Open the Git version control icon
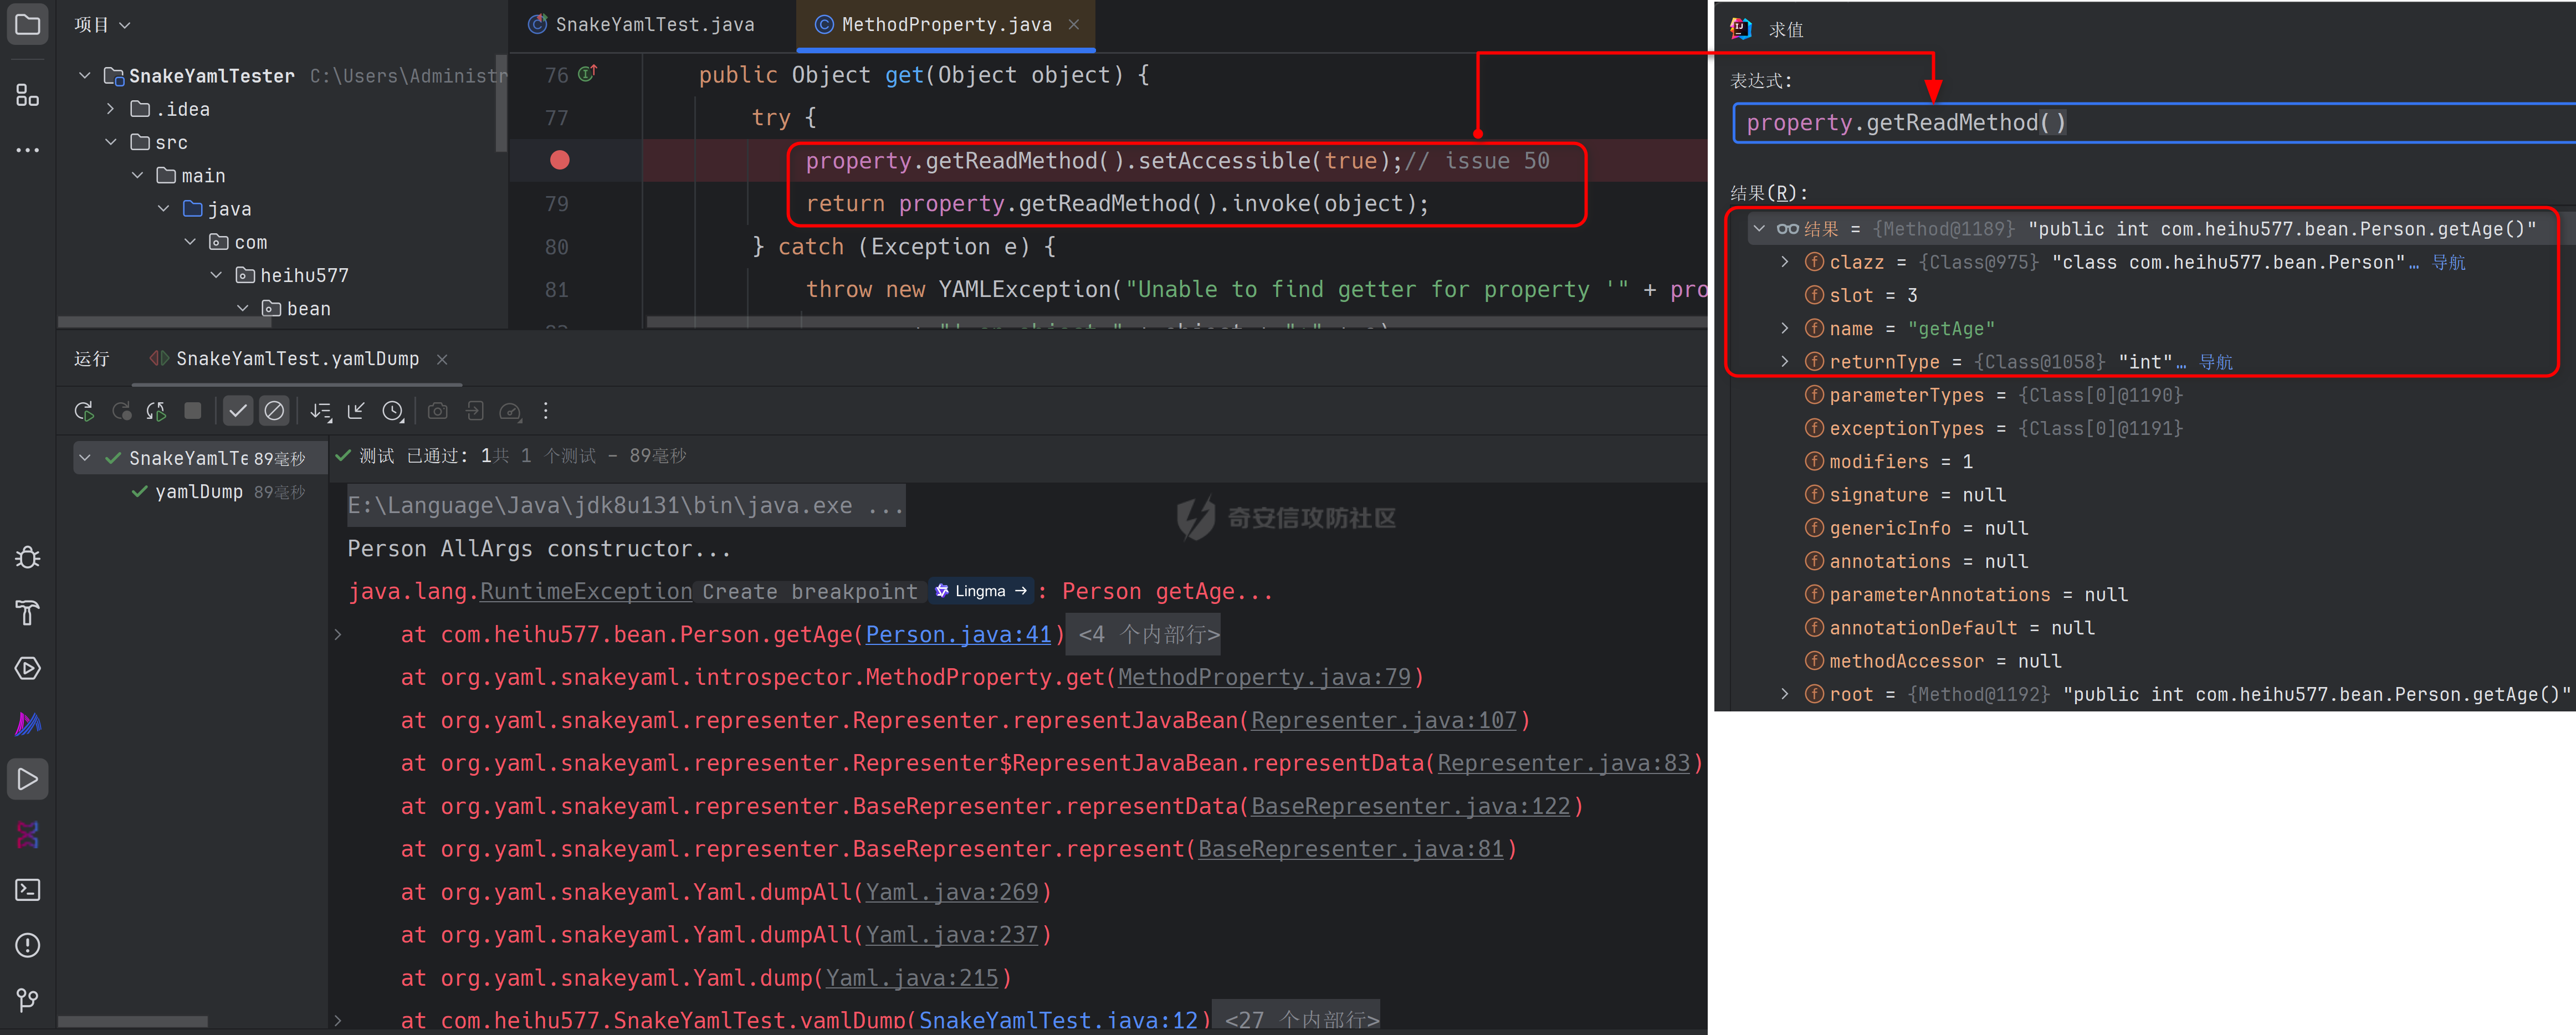 [28, 1000]
